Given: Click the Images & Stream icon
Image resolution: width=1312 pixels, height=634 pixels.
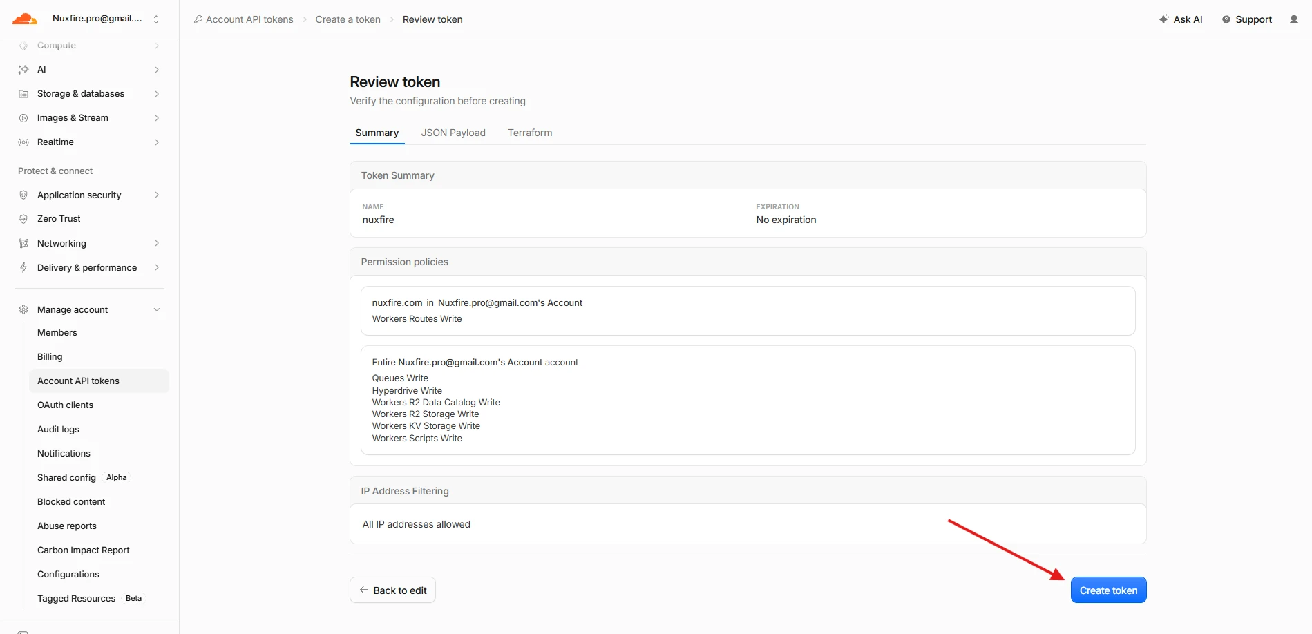Looking at the screenshot, I should (x=23, y=118).
